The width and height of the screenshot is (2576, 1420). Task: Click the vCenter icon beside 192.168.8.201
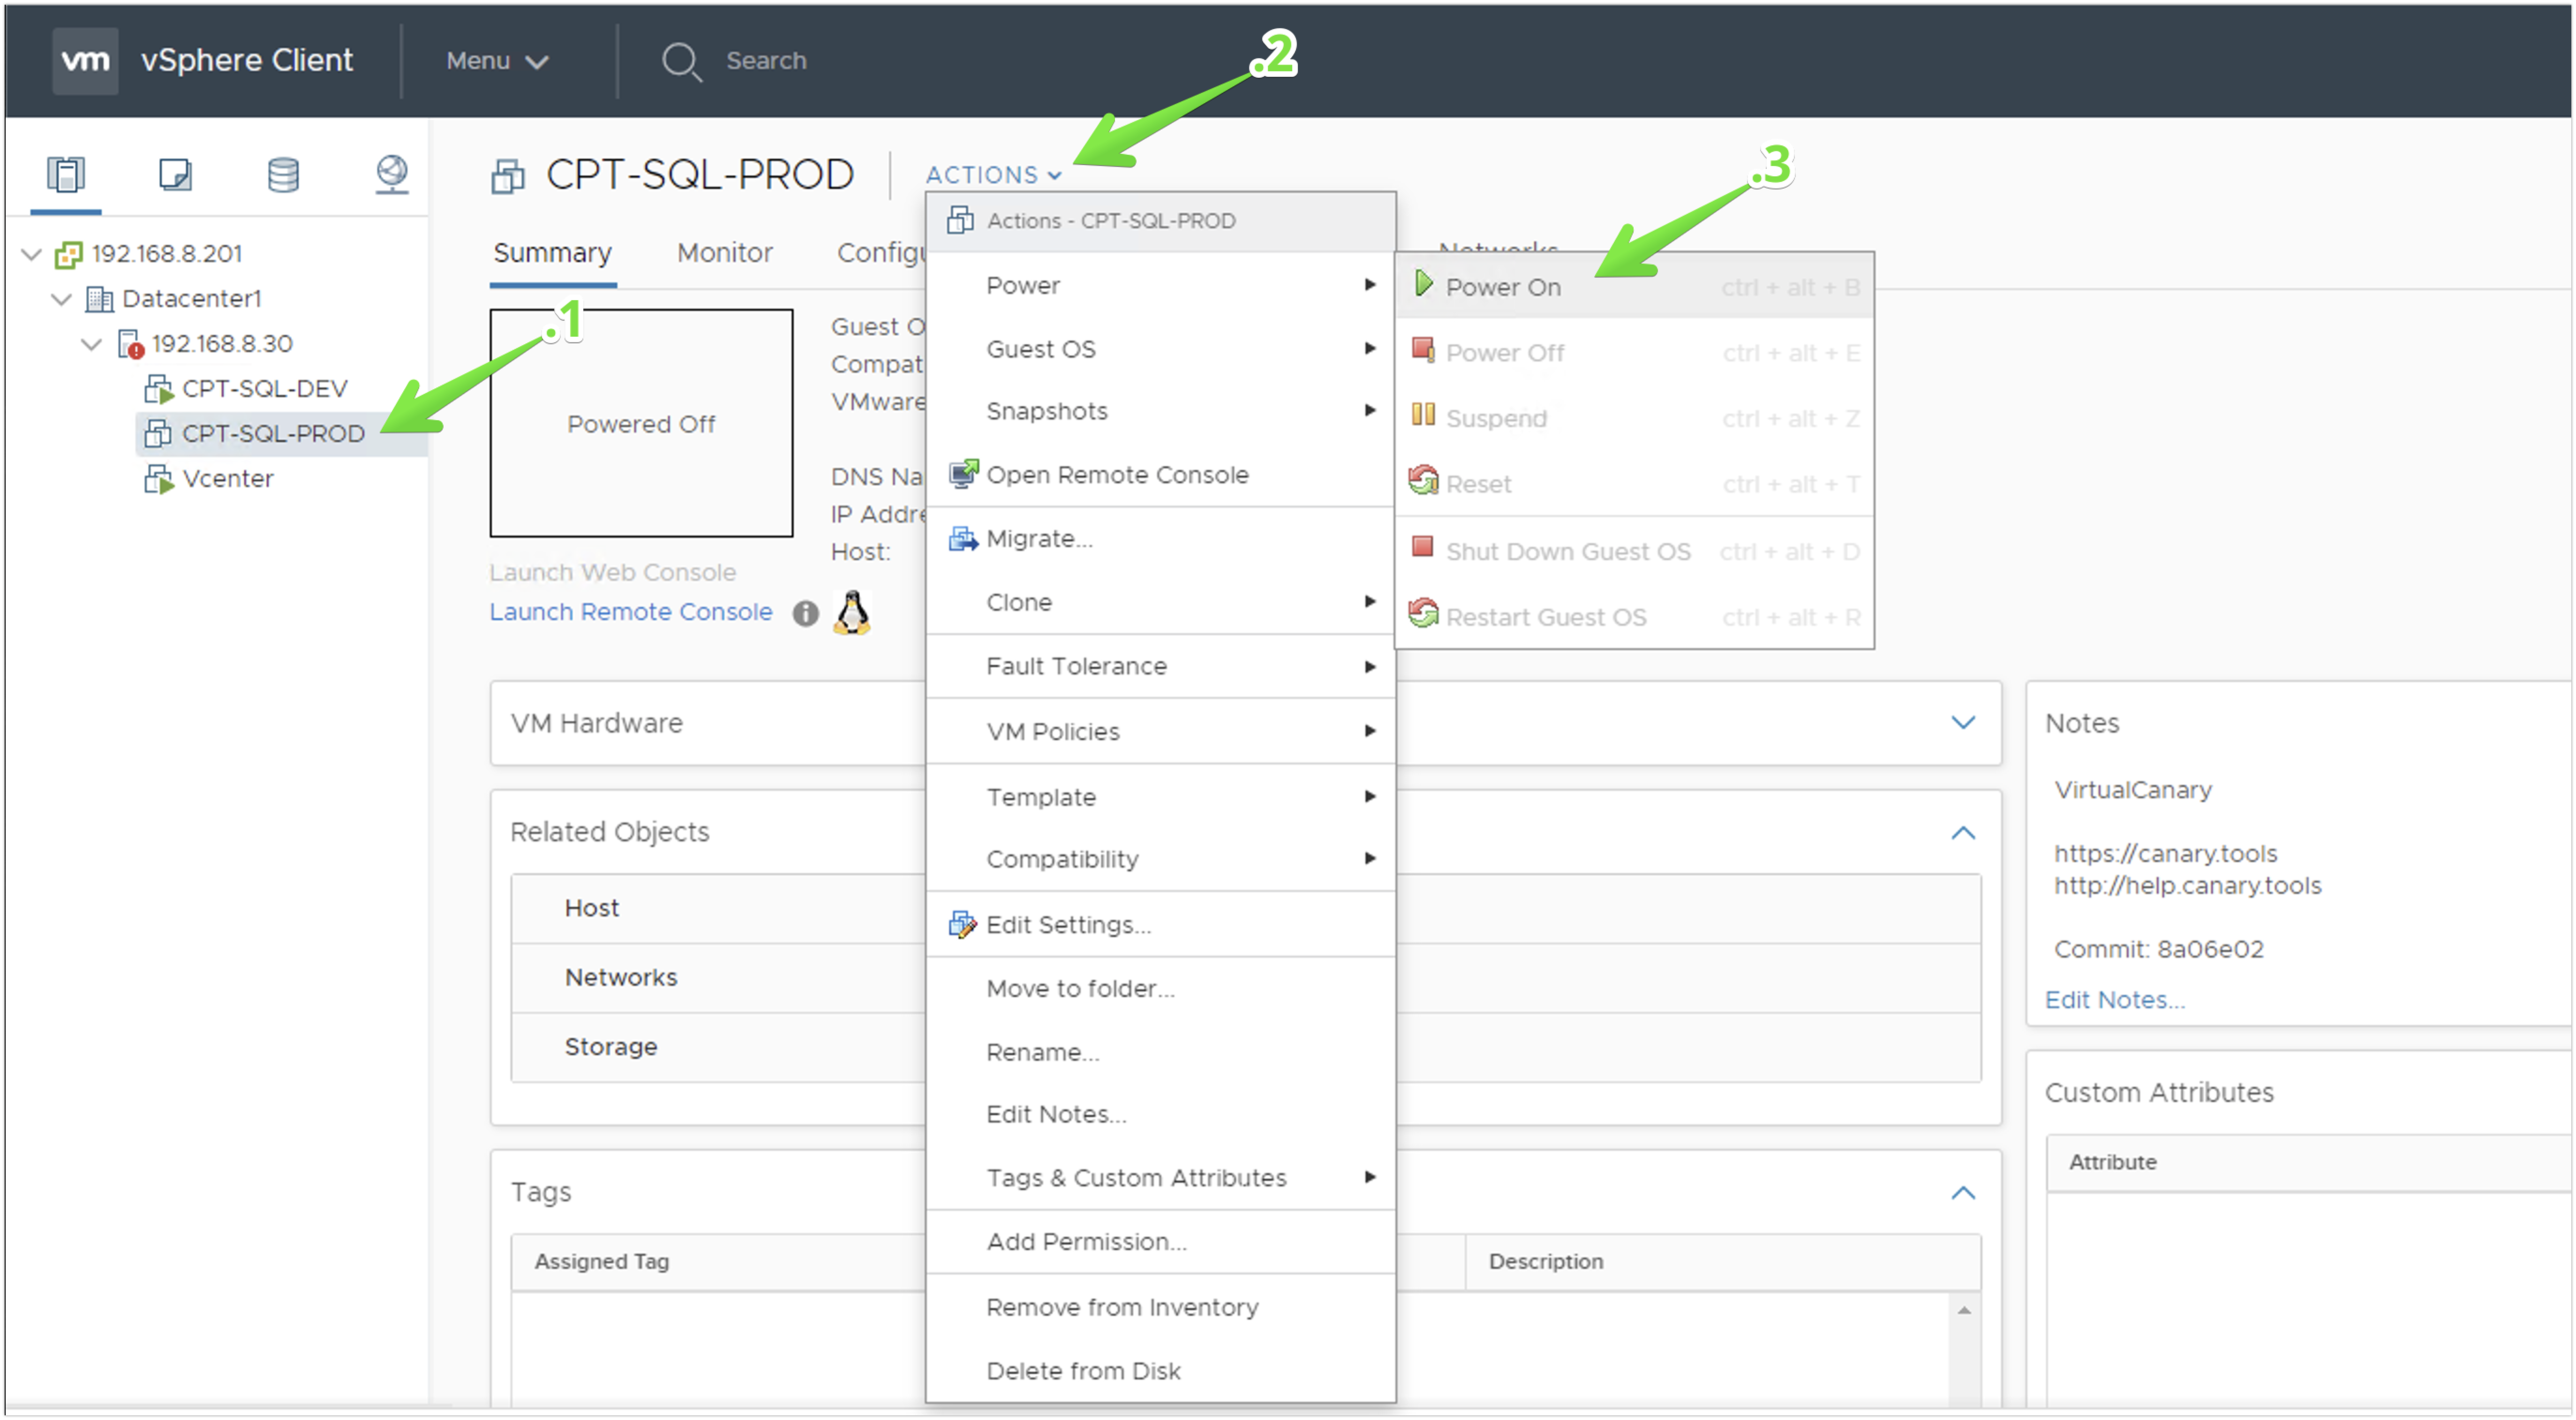pyautogui.click(x=68, y=254)
